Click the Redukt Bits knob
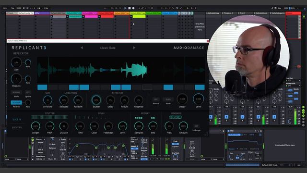Image resolution: width=307 pixels, height=173 pixels. point(153,126)
